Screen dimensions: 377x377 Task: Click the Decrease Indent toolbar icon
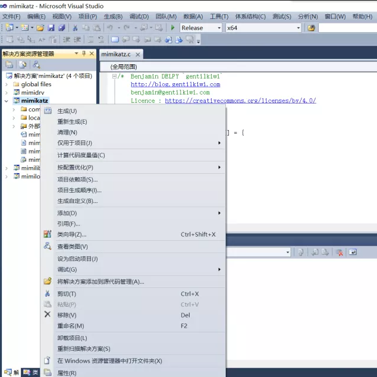67,39
